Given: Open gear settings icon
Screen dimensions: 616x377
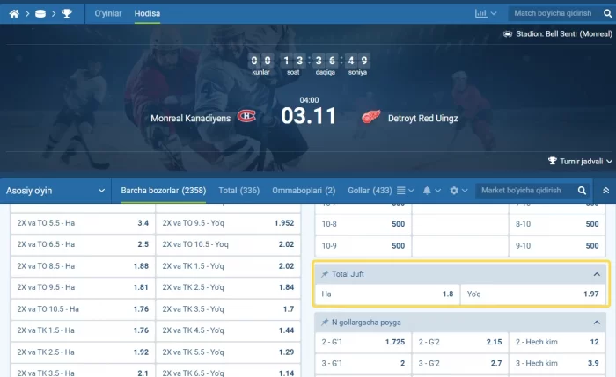Looking at the screenshot, I should [454, 191].
